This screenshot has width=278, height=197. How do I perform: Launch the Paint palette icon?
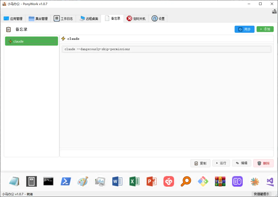tap(83, 181)
